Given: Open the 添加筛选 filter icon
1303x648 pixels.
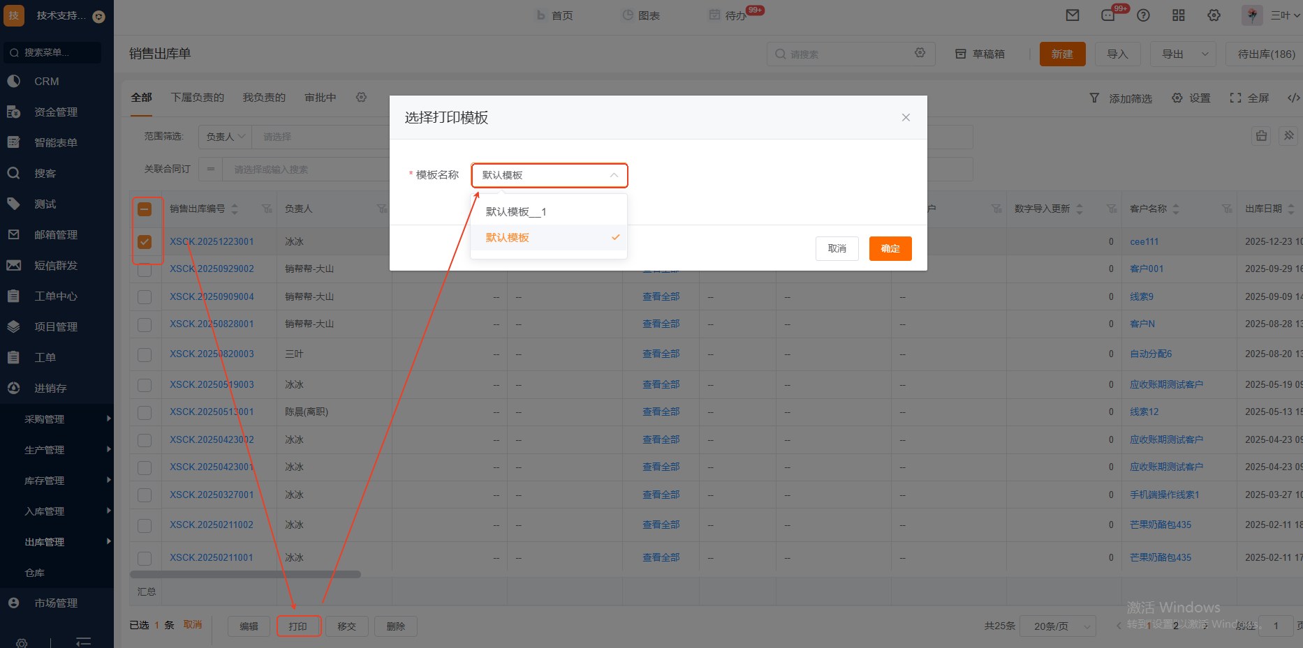Looking at the screenshot, I should coord(1094,98).
